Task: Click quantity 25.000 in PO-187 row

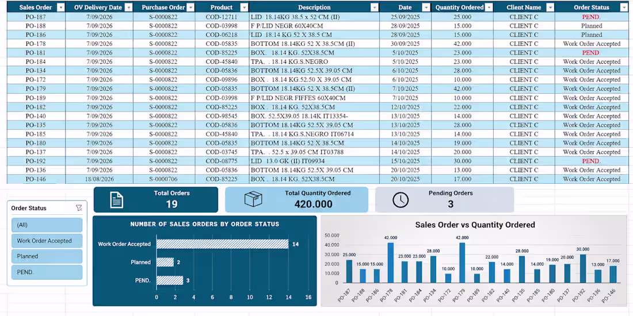Action: point(462,17)
